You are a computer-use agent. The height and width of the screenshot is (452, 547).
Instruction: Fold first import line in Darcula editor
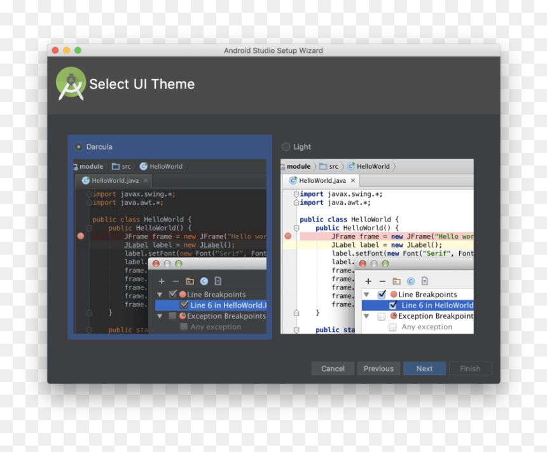click(x=89, y=194)
